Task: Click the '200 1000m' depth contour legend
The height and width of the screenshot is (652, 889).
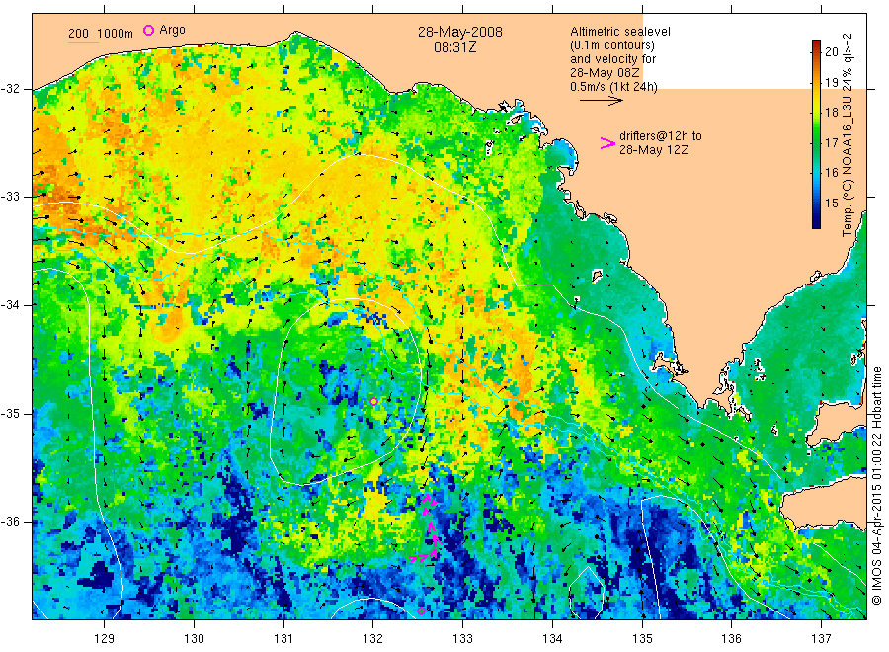Action: (x=101, y=34)
